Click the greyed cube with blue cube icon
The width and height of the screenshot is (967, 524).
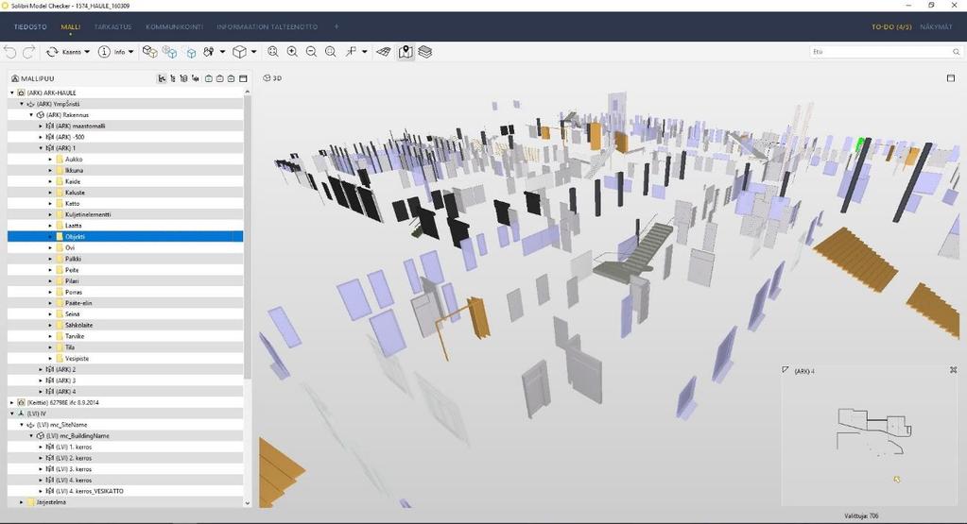click(169, 52)
